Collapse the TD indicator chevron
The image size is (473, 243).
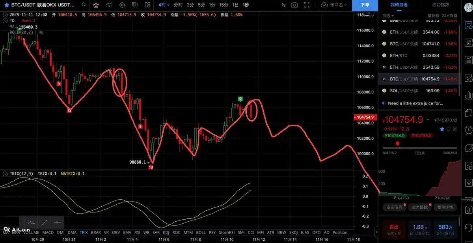pyautogui.click(x=4, y=21)
